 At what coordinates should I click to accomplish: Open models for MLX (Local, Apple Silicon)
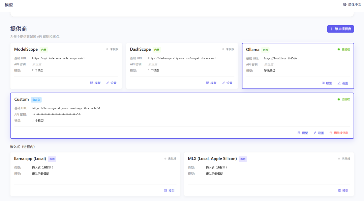343,191
